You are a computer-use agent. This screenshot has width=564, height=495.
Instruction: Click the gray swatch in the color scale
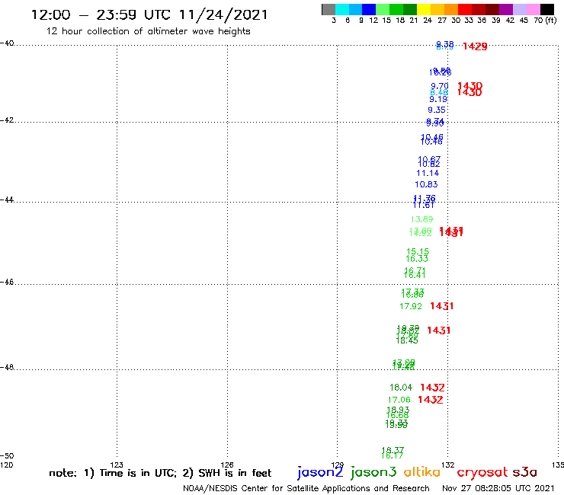[x=328, y=9]
